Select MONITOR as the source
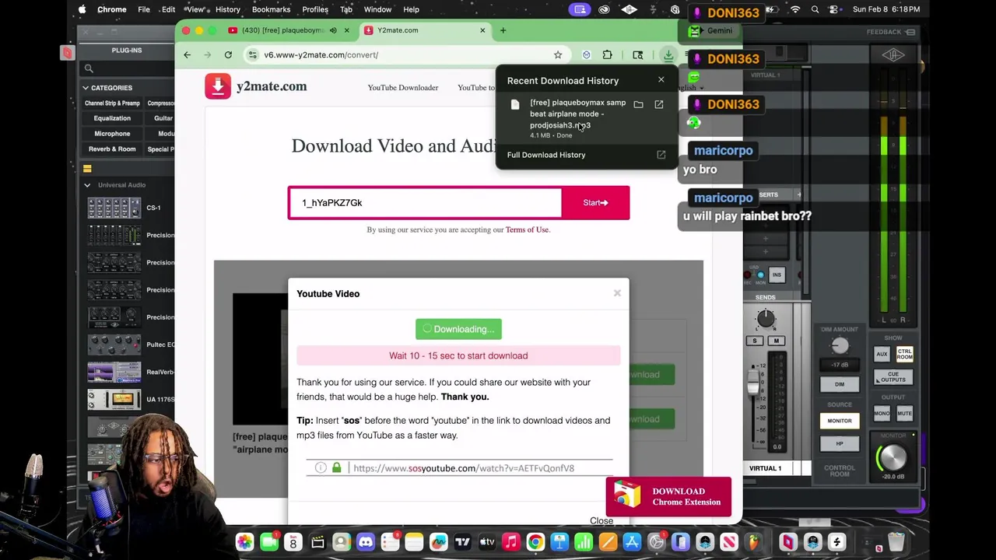Image resolution: width=996 pixels, height=560 pixels. pos(840,421)
